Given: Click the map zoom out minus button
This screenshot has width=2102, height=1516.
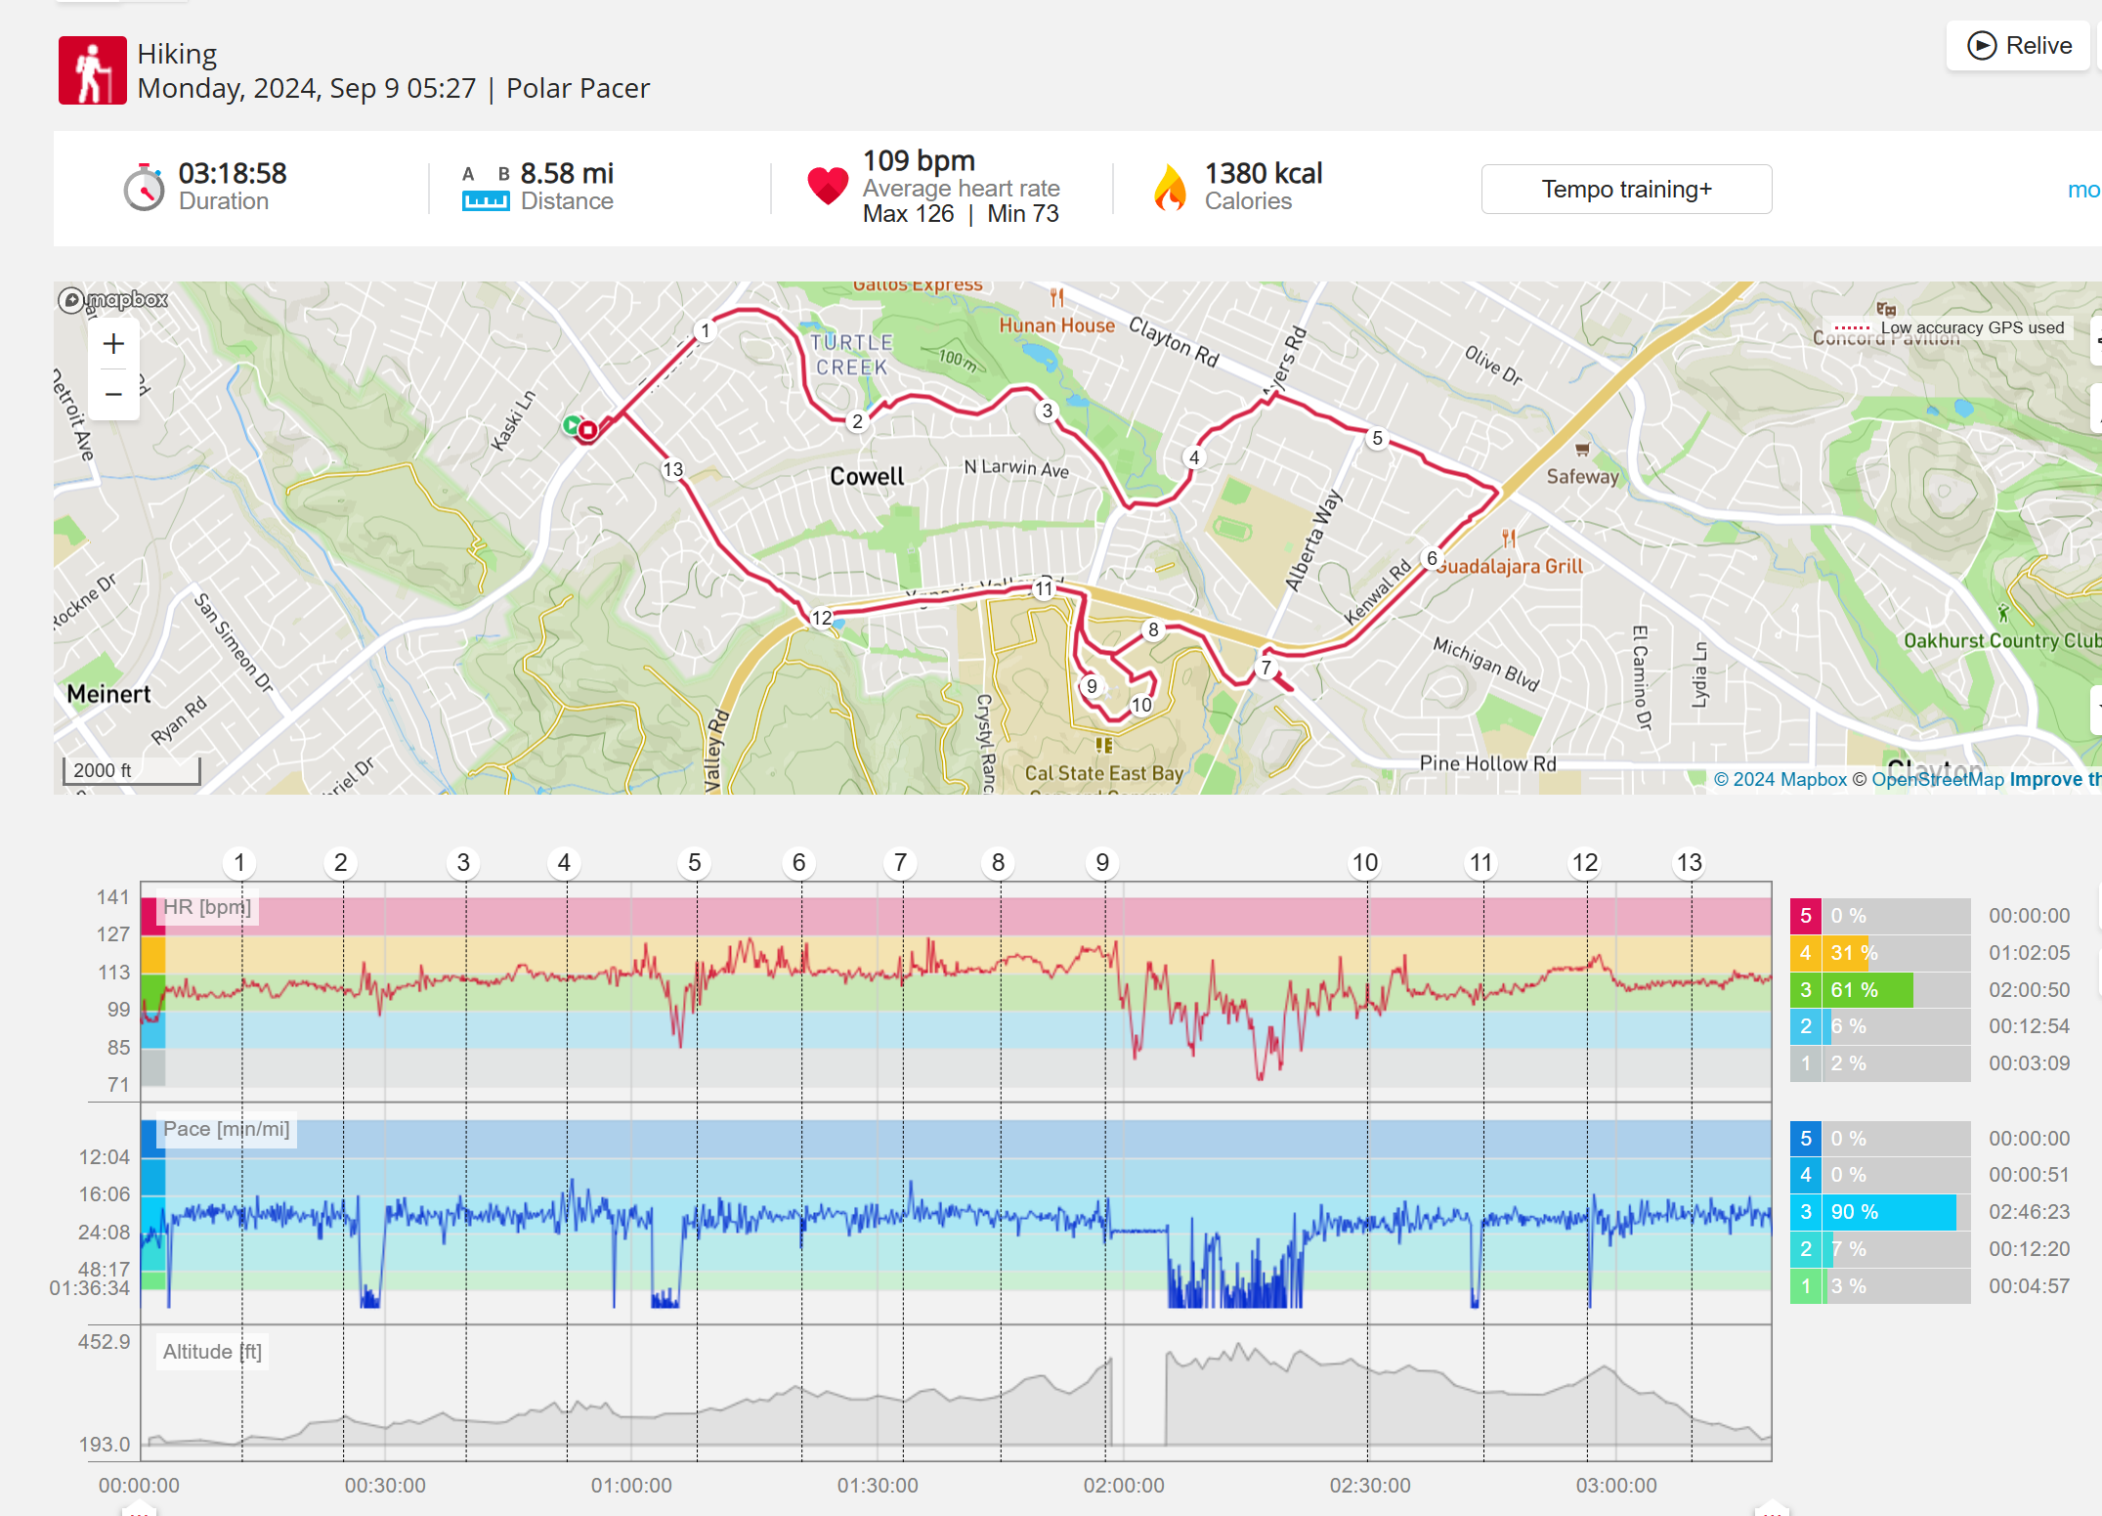Looking at the screenshot, I should (x=113, y=394).
